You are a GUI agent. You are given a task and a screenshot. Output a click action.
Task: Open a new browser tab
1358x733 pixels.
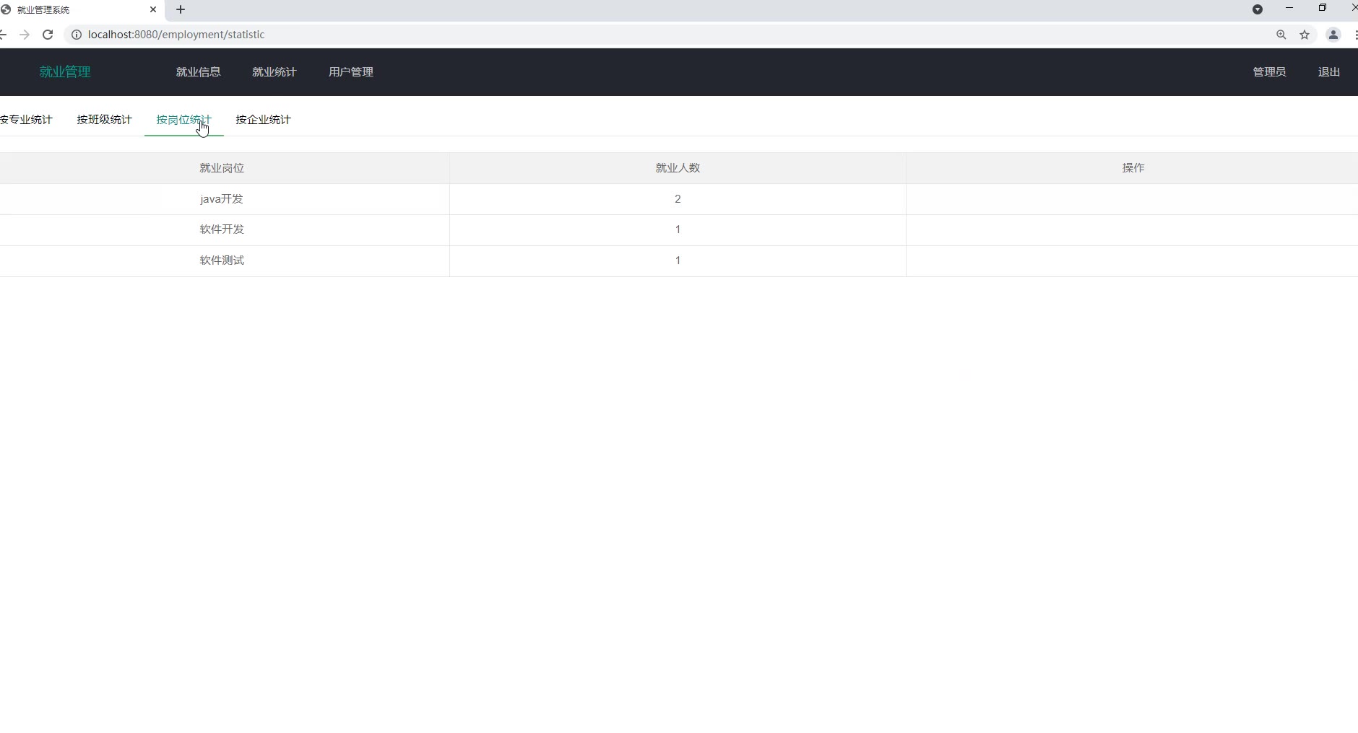181,9
